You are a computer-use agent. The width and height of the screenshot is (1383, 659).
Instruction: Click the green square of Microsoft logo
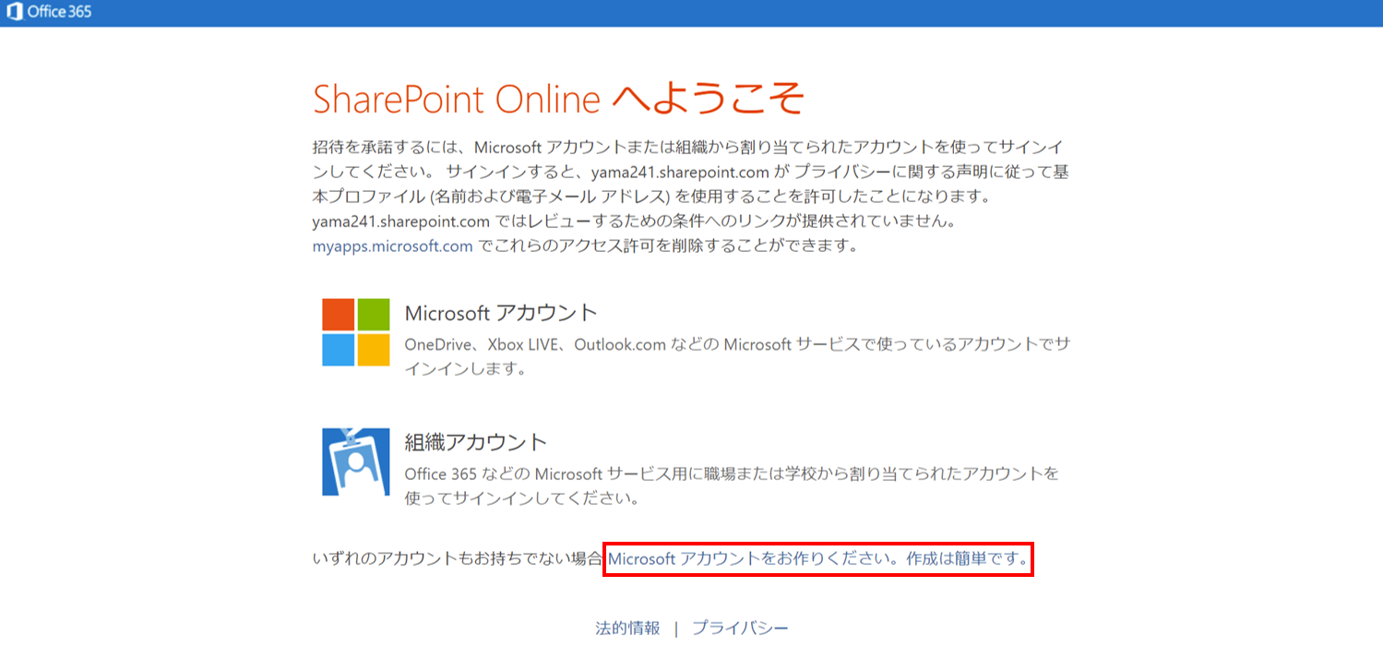point(374,315)
